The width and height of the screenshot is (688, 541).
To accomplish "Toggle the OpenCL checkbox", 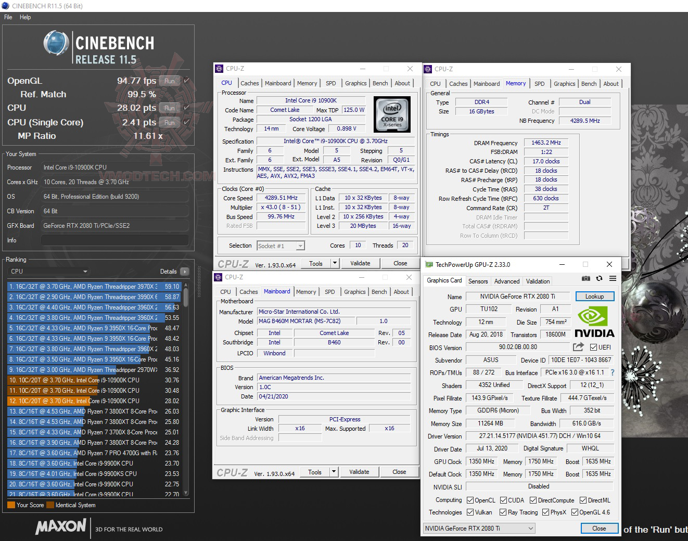I will click(x=470, y=500).
